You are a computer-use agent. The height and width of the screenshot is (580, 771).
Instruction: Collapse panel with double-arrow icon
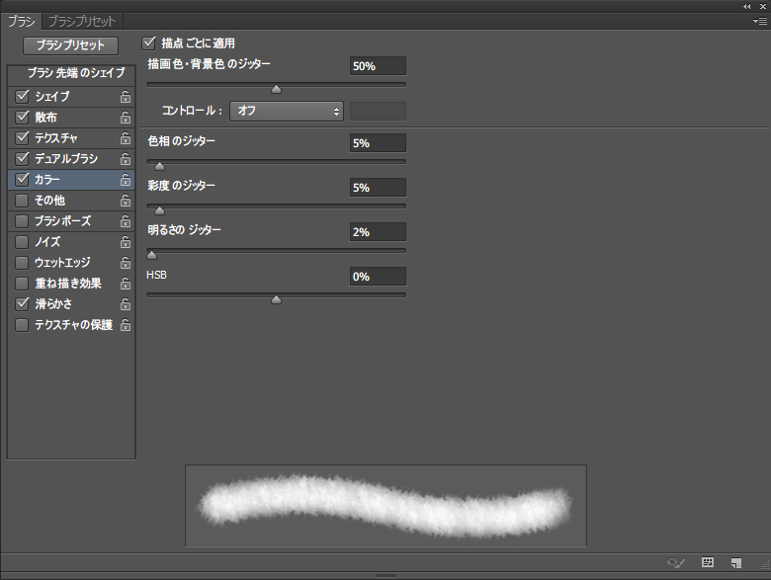747,6
